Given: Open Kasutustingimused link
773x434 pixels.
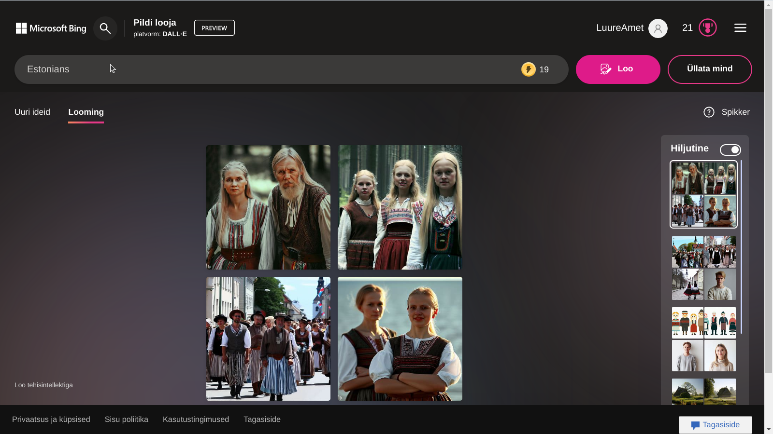Looking at the screenshot, I should (196, 420).
